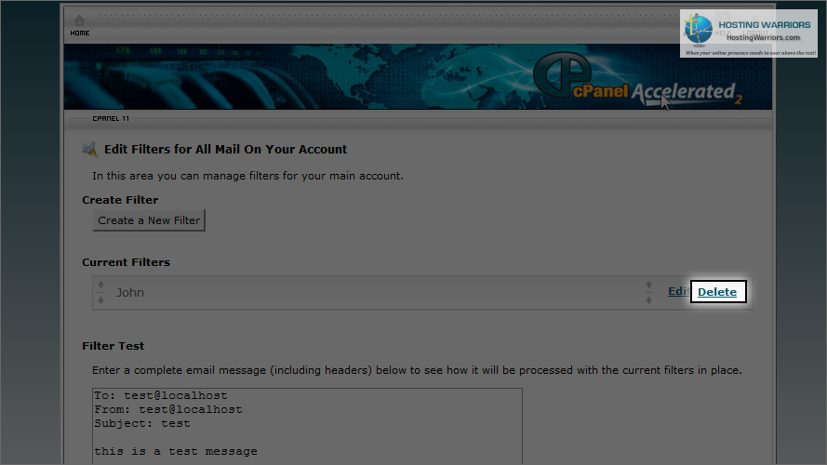Click the Edit Filters for All Mail heading
The image size is (827, 465).
tap(225, 150)
